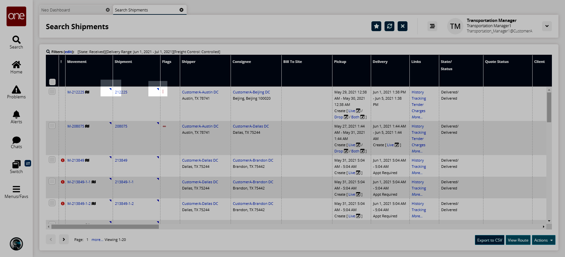Toggle the select-all checkbox in table header

52,82
